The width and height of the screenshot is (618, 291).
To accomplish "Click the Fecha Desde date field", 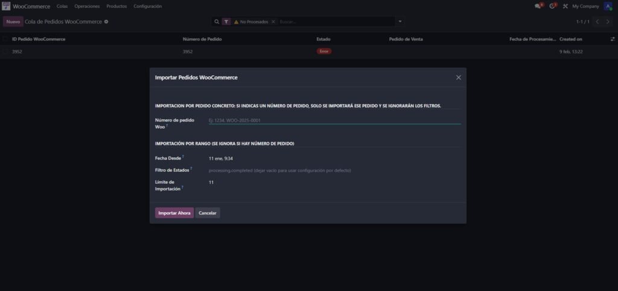I will pyautogui.click(x=334, y=158).
